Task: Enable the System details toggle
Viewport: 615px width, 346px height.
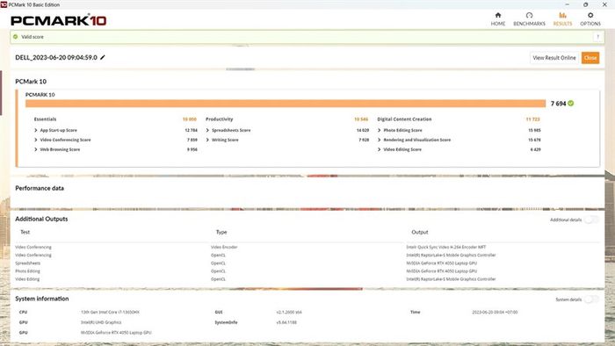Action: (x=591, y=299)
